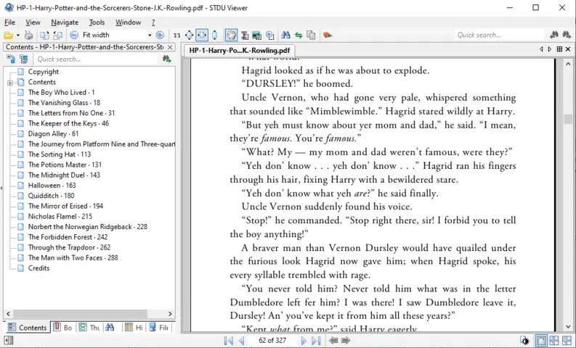Click the copy pages icon
This screenshot has height=348, width=576.
coord(311,36)
